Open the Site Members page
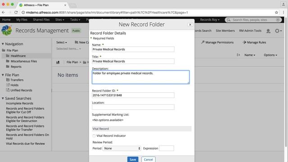Image resolution: width=288 pixels, height=162 pixels. pos(225,31)
